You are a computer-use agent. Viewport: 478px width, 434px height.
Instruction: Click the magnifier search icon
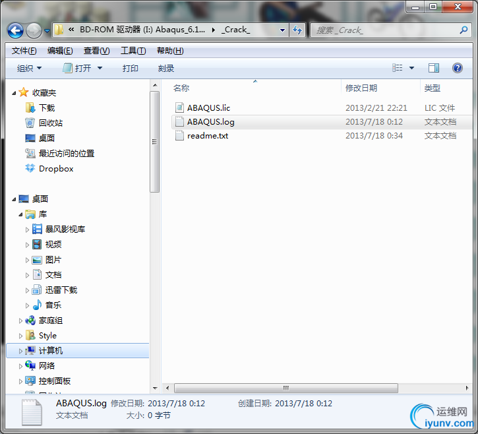pos(463,30)
